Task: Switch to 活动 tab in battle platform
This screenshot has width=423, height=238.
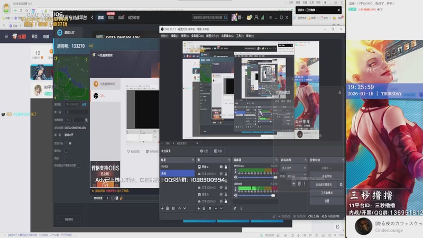Action: [x=121, y=17]
